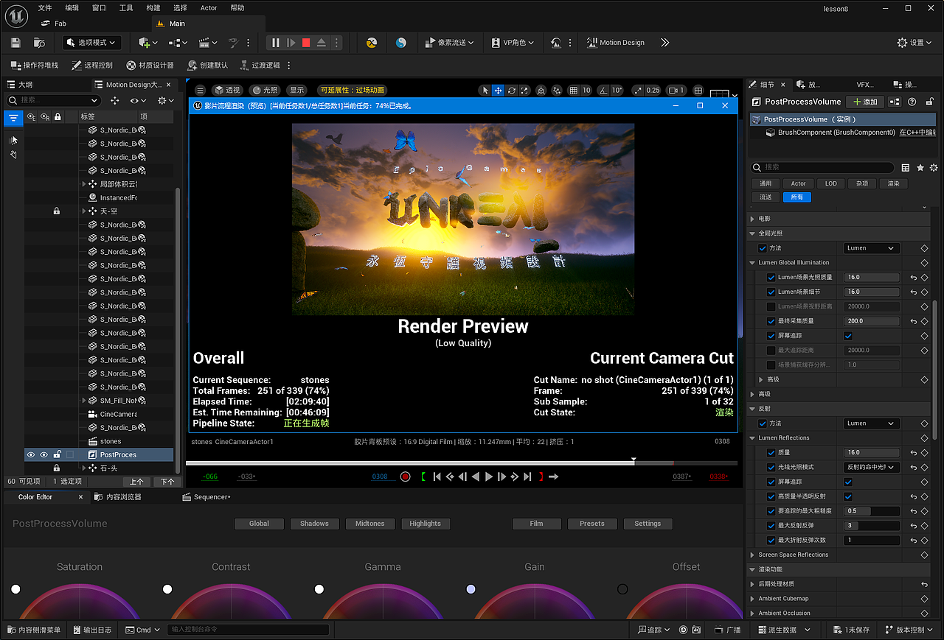This screenshot has width=944, height=640.
Task: Activate the Rotate gizmo tool
Action: coord(511,91)
